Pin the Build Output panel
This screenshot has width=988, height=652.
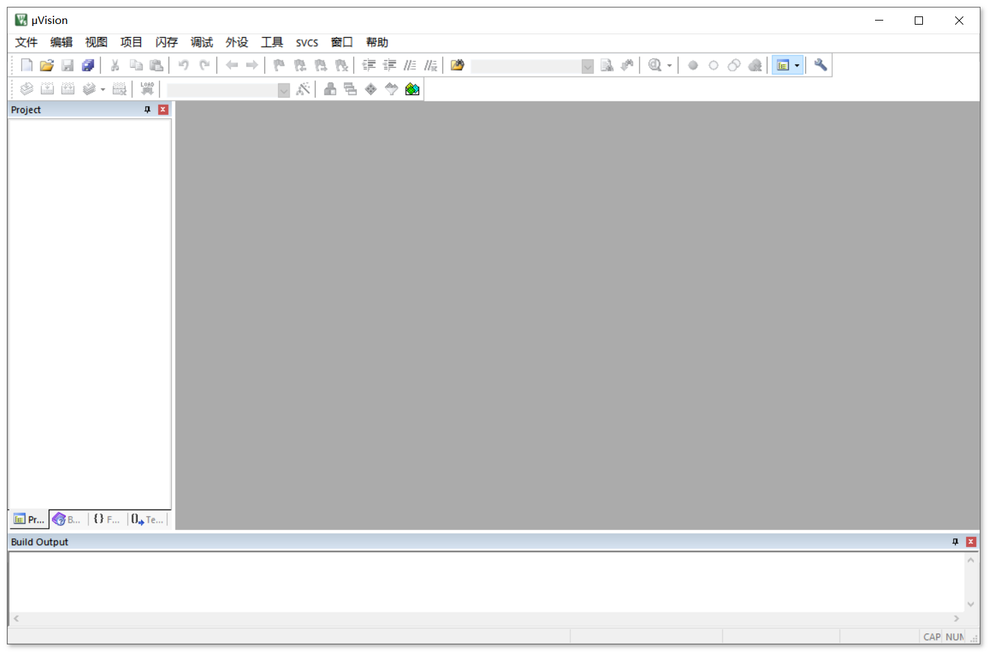955,542
